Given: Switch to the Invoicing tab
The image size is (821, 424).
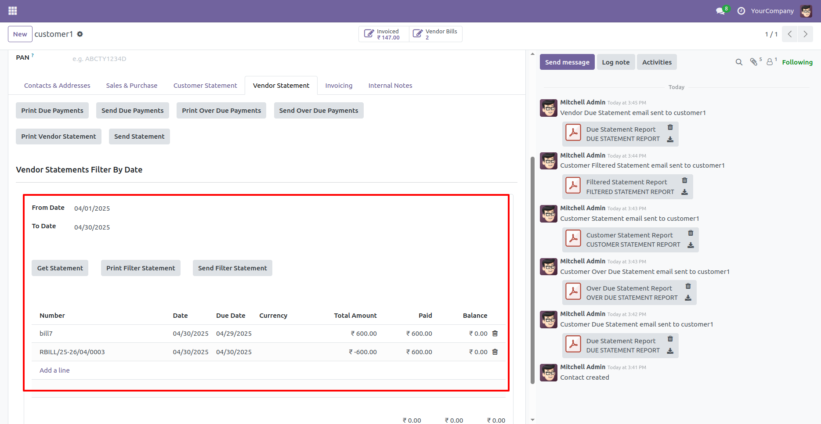Looking at the screenshot, I should tap(339, 85).
